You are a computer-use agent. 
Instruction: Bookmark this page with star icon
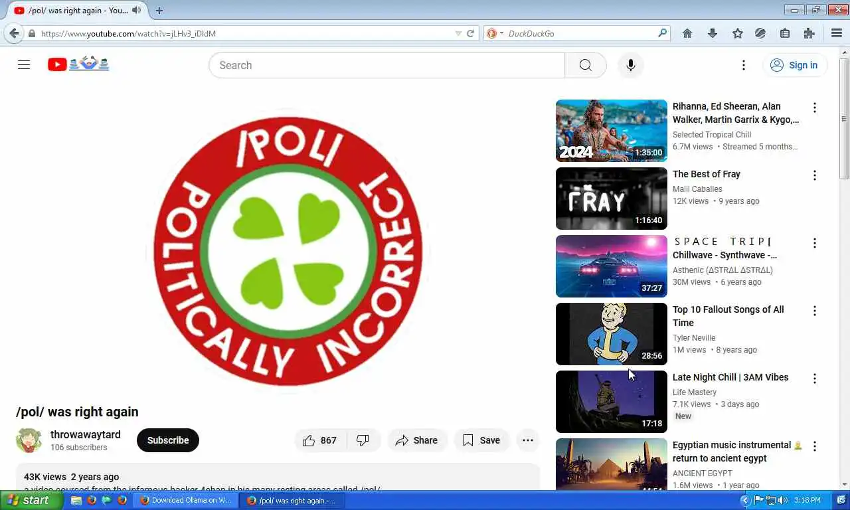pos(737,33)
